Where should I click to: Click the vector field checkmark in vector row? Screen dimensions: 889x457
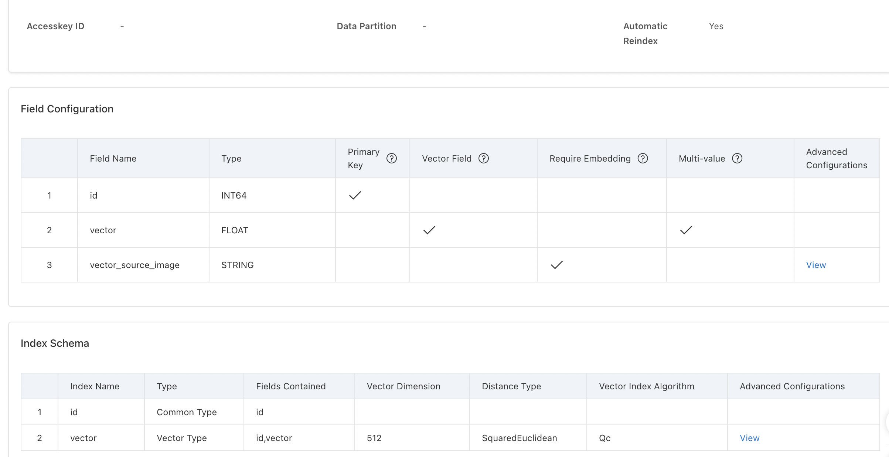coord(429,230)
